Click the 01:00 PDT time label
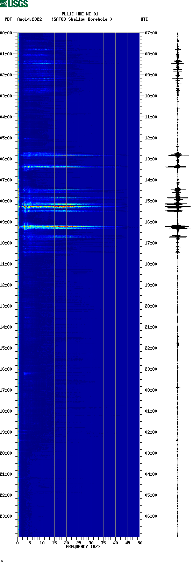This screenshot has height=565, width=193. pyautogui.click(x=6, y=54)
